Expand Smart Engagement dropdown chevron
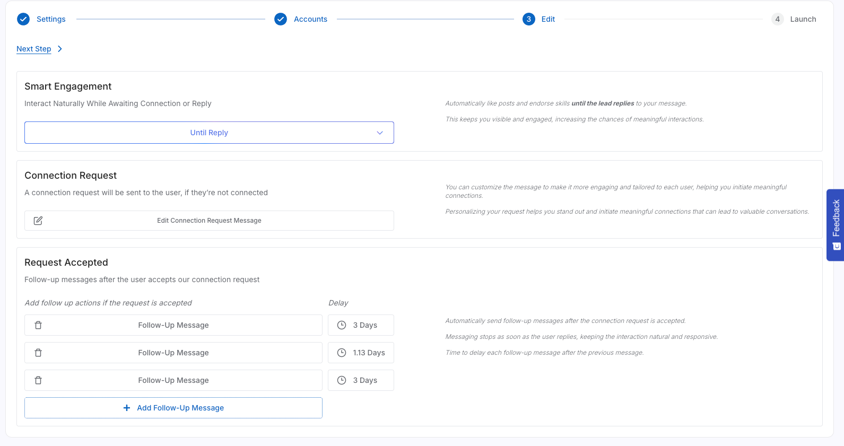The height and width of the screenshot is (446, 844). point(380,133)
